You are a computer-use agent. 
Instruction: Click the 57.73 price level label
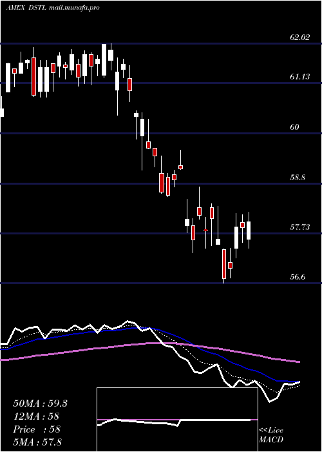pyautogui.click(x=299, y=227)
